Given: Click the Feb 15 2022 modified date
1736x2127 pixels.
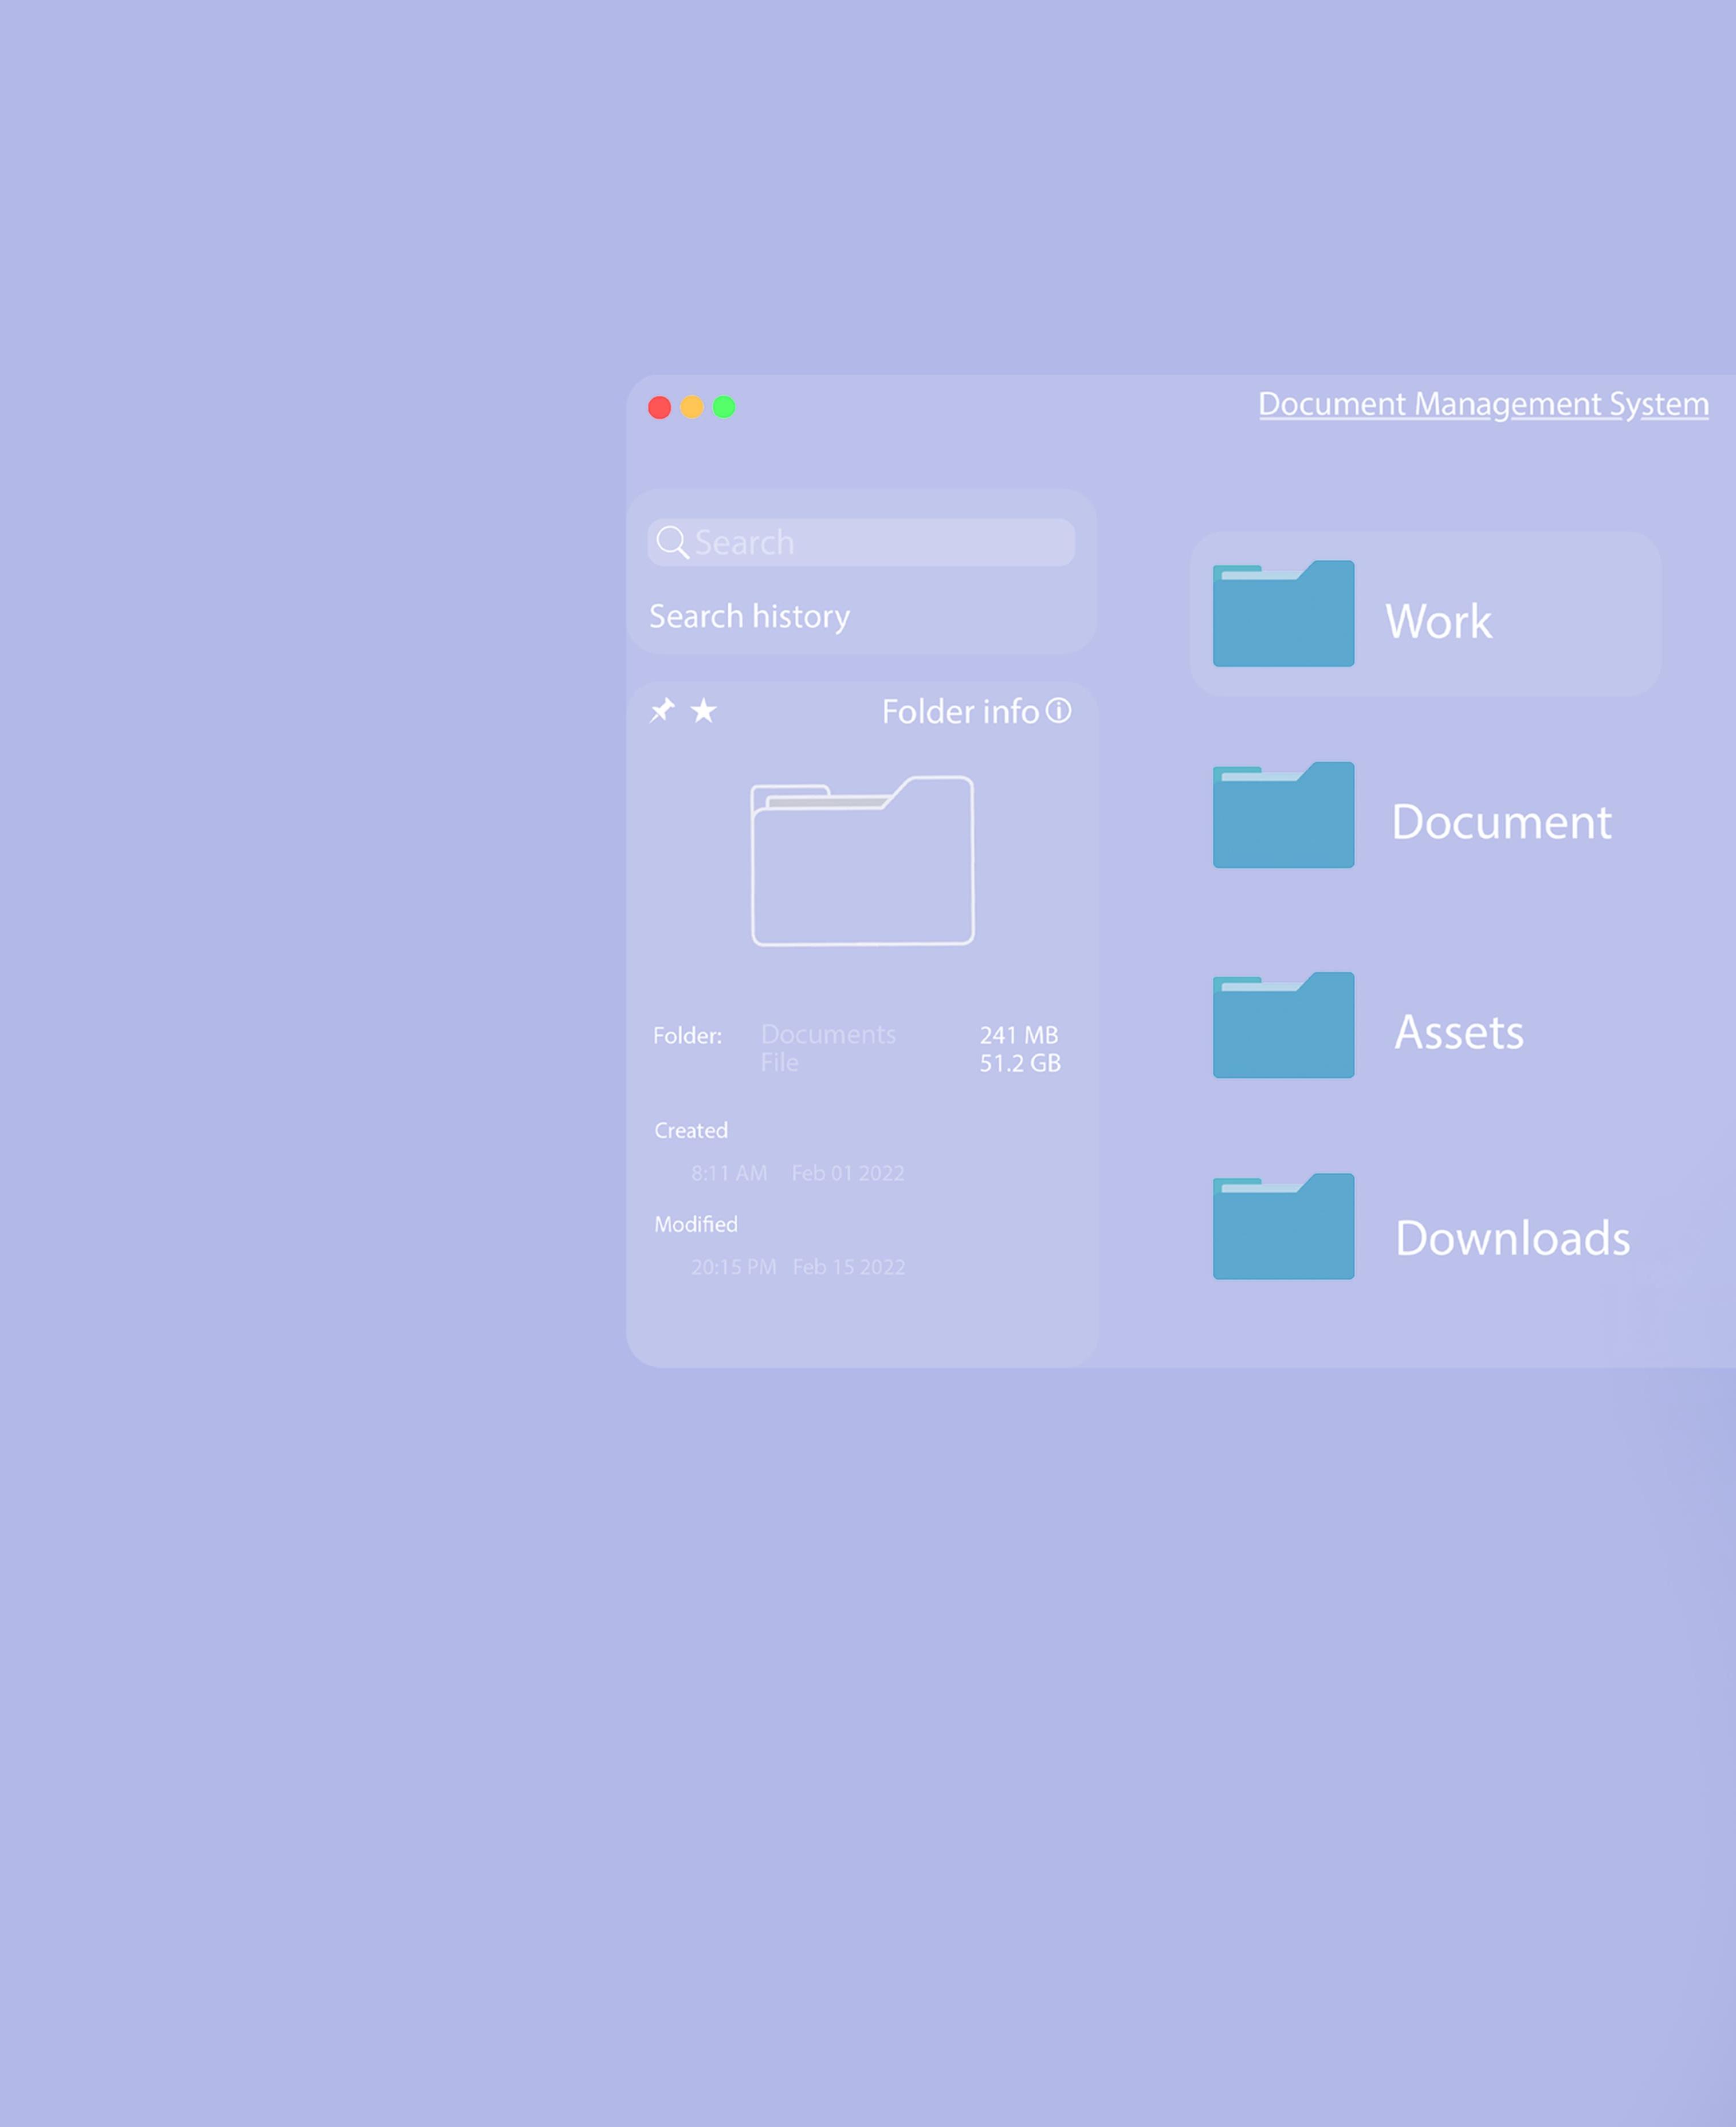Looking at the screenshot, I should pyautogui.click(x=849, y=1267).
